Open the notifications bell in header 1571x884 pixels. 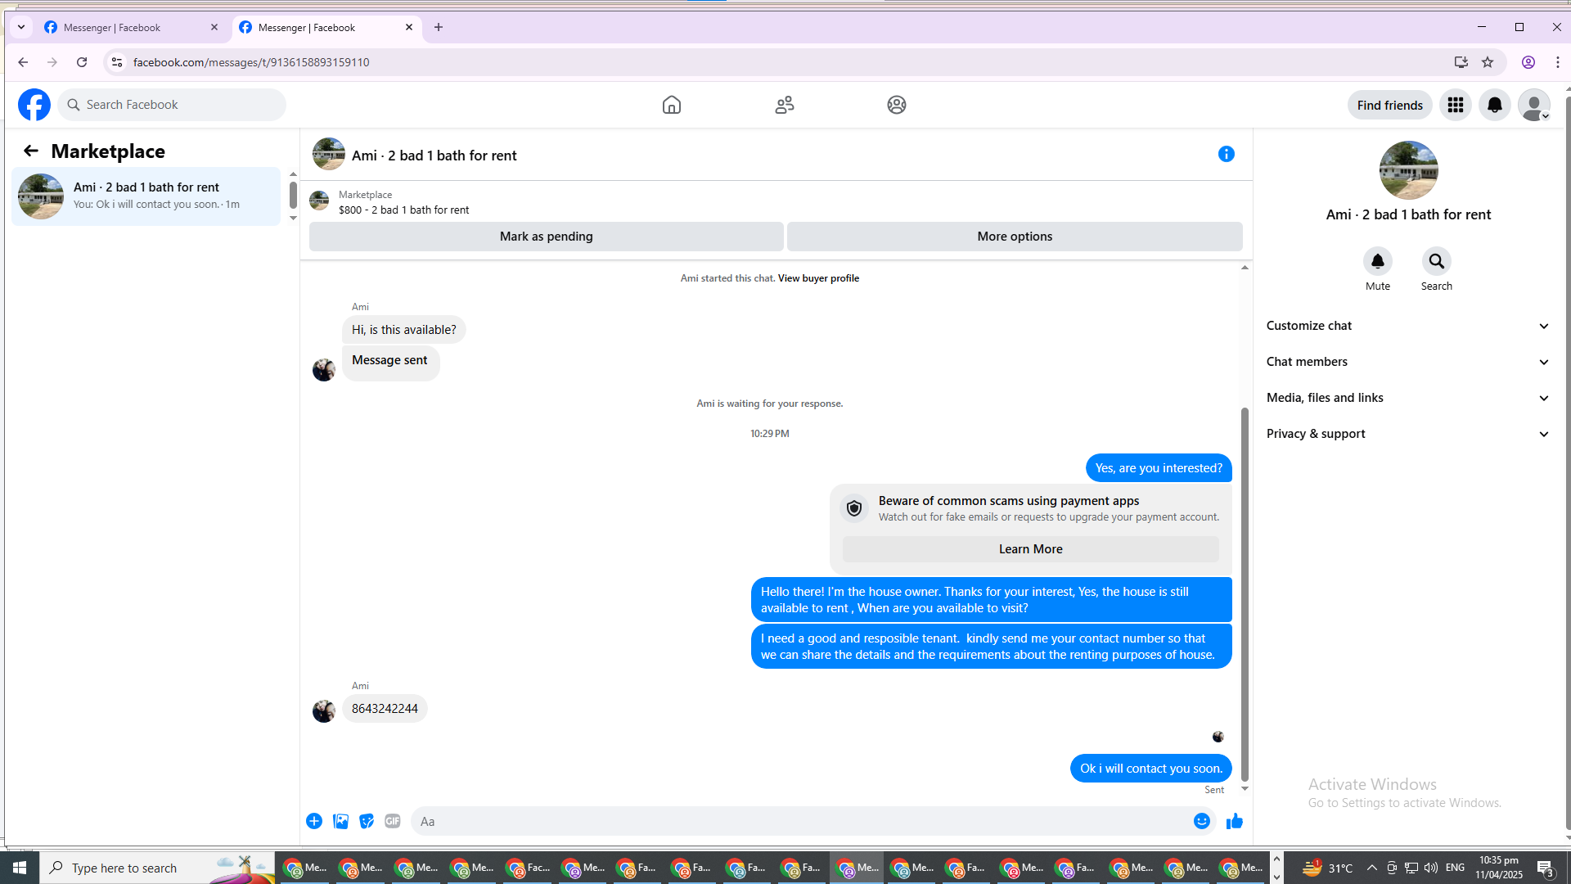(x=1495, y=105)
